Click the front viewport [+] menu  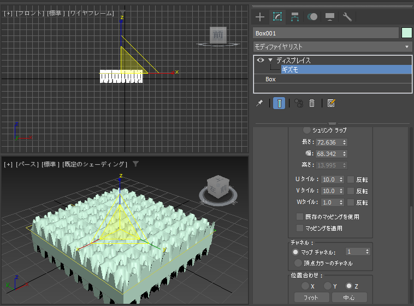[8, 13]
